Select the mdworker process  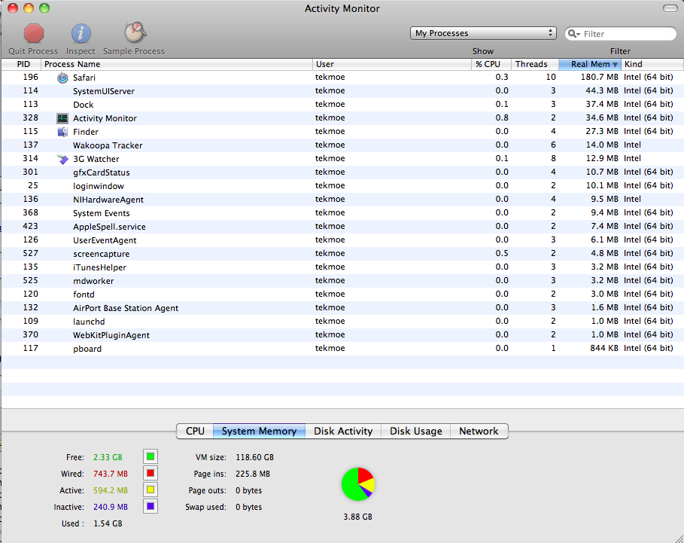342,280
